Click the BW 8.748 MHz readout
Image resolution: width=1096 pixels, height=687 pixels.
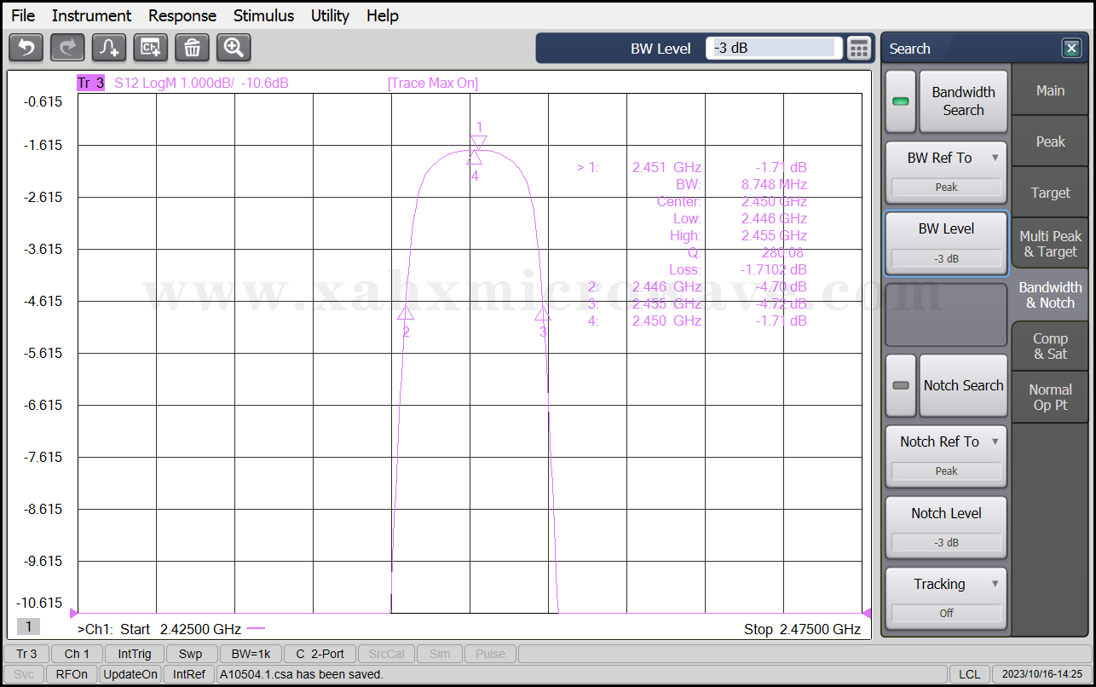click(x=741, y=184)
